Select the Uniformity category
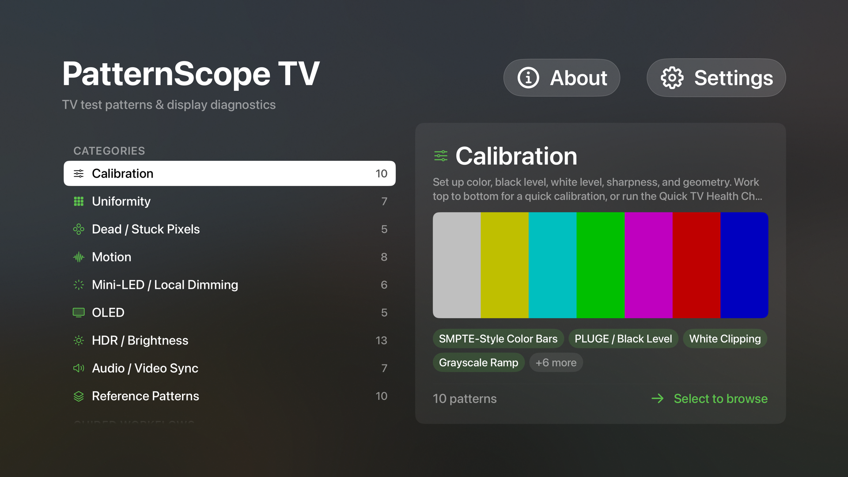The image size is (848, 477). pyautogui.click(x=230, y=201)
